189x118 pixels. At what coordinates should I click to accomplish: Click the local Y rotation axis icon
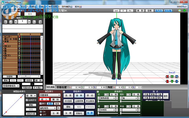[172, 77]
